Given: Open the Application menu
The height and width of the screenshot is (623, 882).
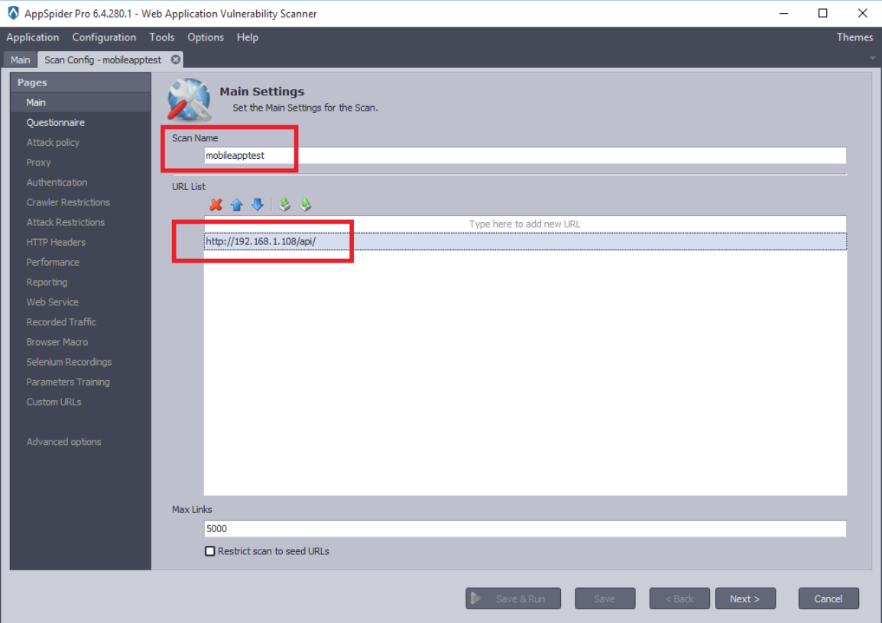Looking at the screenshot, I should (x=33, y=37).
